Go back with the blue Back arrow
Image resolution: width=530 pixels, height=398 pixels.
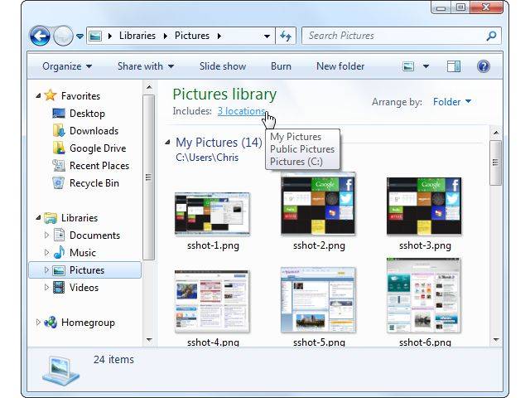point(40,36)
